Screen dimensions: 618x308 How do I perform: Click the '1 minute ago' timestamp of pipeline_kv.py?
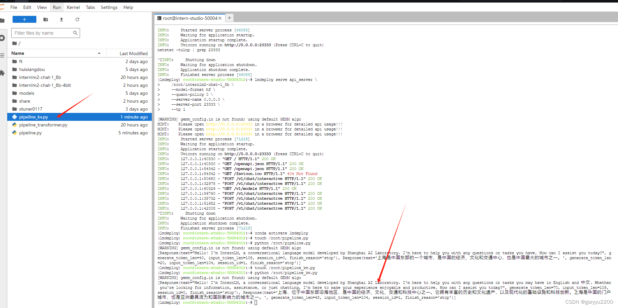tap(134, 117)
